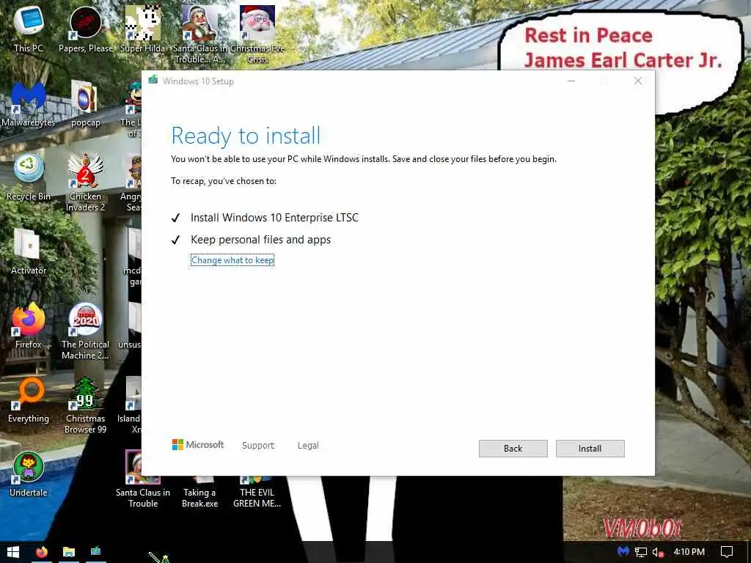Open Activator desktop icon
The width and height of the screenshot is (751, 563).
29,252
